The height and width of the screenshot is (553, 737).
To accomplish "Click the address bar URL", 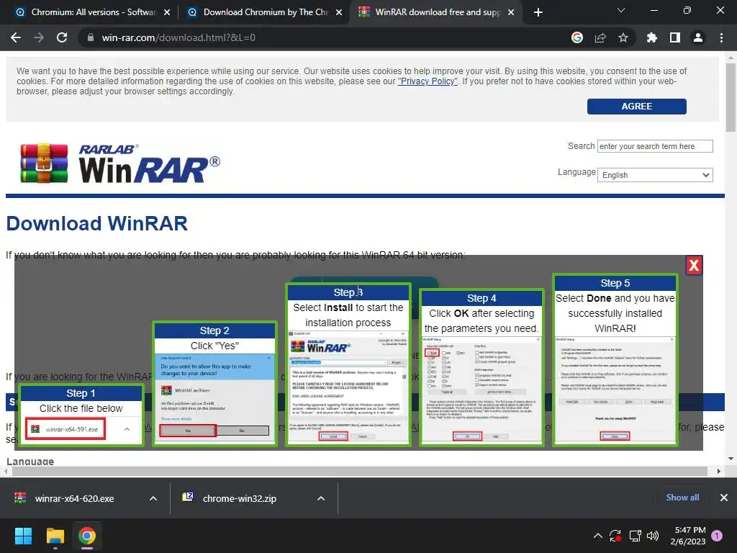I will 178,37.
